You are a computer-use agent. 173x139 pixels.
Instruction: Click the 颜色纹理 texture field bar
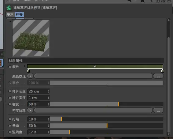(93, 76)
